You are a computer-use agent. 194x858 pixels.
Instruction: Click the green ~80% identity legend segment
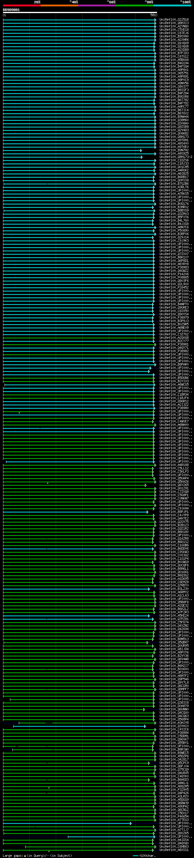coord(135,6)
